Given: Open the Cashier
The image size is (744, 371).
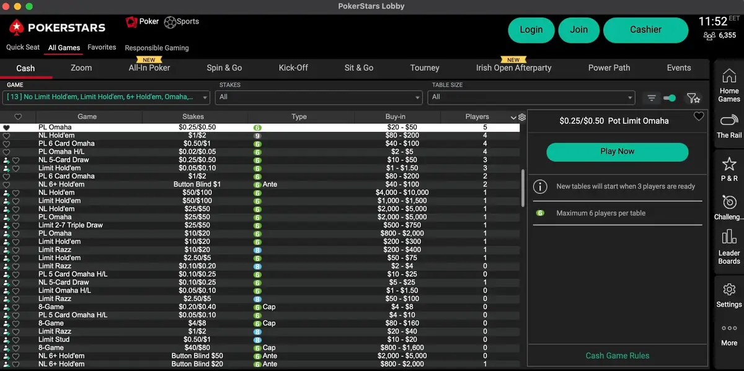Looking at the screenshot, I should click(645, 30).
